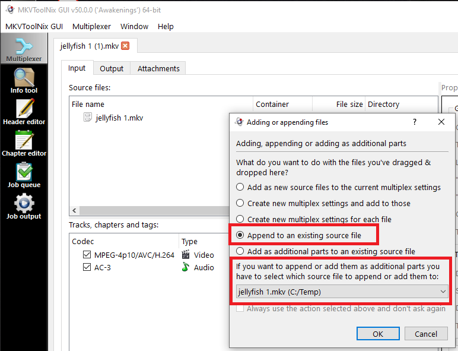Sort source files by File name column

click(x=161, y=104)
